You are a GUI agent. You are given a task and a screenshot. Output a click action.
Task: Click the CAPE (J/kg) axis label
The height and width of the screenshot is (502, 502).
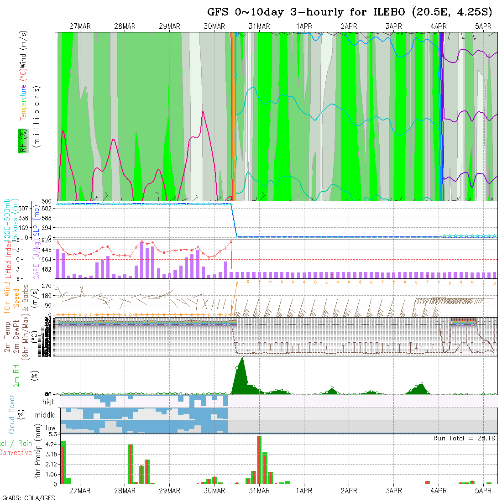click(x=36, y=260)
